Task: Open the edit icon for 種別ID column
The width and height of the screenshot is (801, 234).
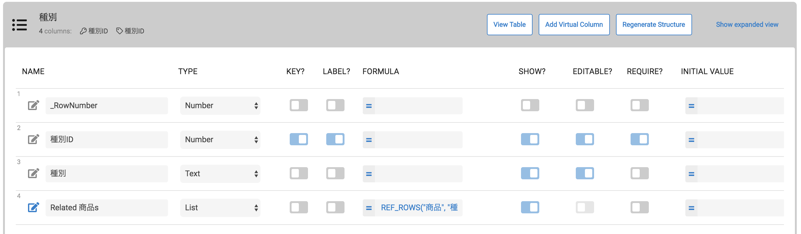Action: [x=33, y=139]
